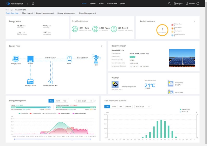207x146 pixels.
Task: Select the Battery icon showing 15.5%
Action: [x=30, y=81]
